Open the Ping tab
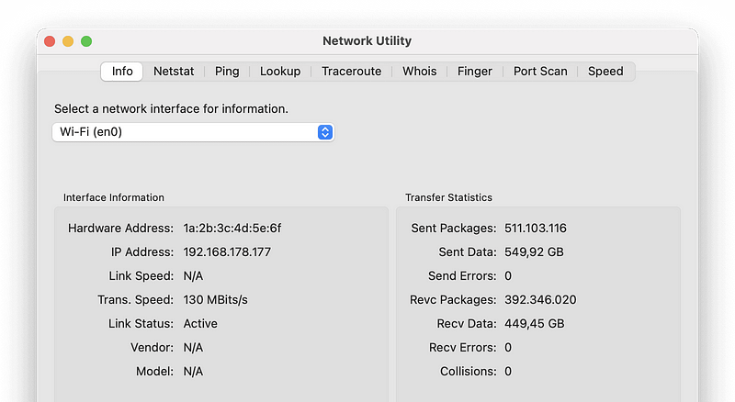The image size is (735, 402). click(x=227, y=72)
